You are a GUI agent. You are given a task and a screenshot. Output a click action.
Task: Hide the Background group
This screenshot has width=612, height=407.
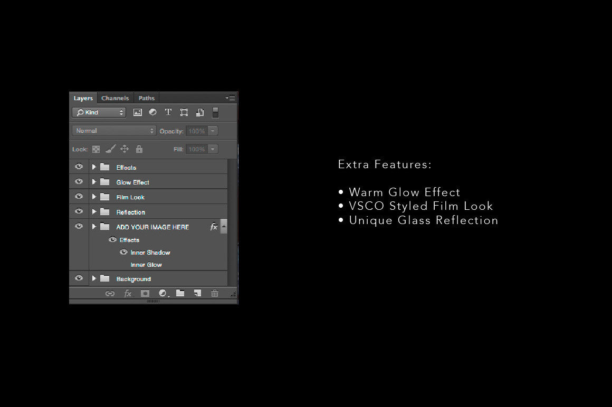click(x=79, y=278)
